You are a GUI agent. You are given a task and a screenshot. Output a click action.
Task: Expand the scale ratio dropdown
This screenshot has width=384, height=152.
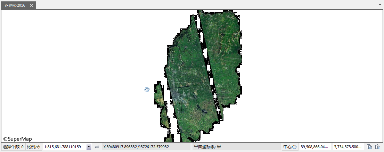[89, 147]
